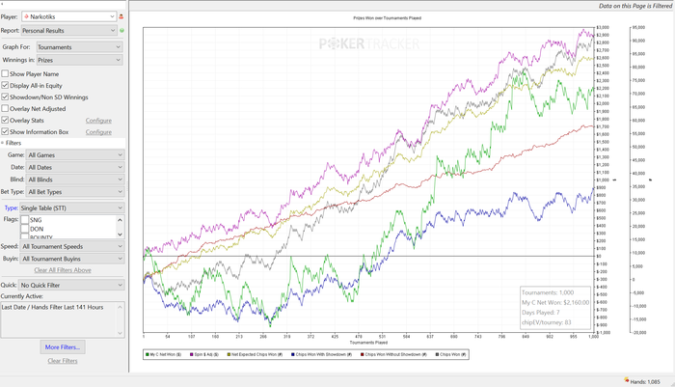Click My C Net Won green legend swatch
675x387 pixels.
click(x=148, y=354)
